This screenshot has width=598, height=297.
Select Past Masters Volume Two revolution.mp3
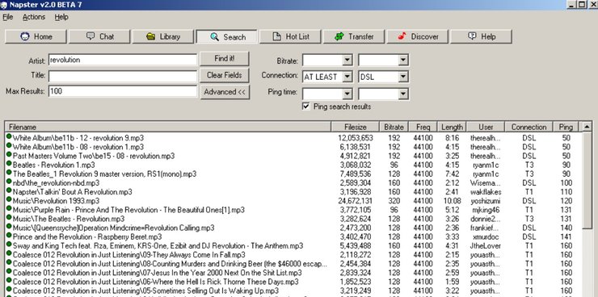pyautogui.click(x=94, y=156)
